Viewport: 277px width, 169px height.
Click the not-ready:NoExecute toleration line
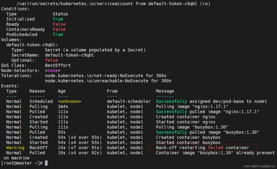pyautogui.click(x=106, y=76)
